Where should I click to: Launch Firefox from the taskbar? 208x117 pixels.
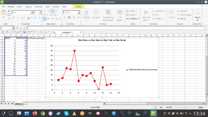35,113
